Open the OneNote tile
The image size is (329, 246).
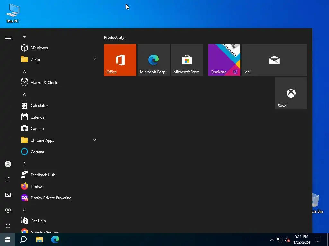click(224, 60)
